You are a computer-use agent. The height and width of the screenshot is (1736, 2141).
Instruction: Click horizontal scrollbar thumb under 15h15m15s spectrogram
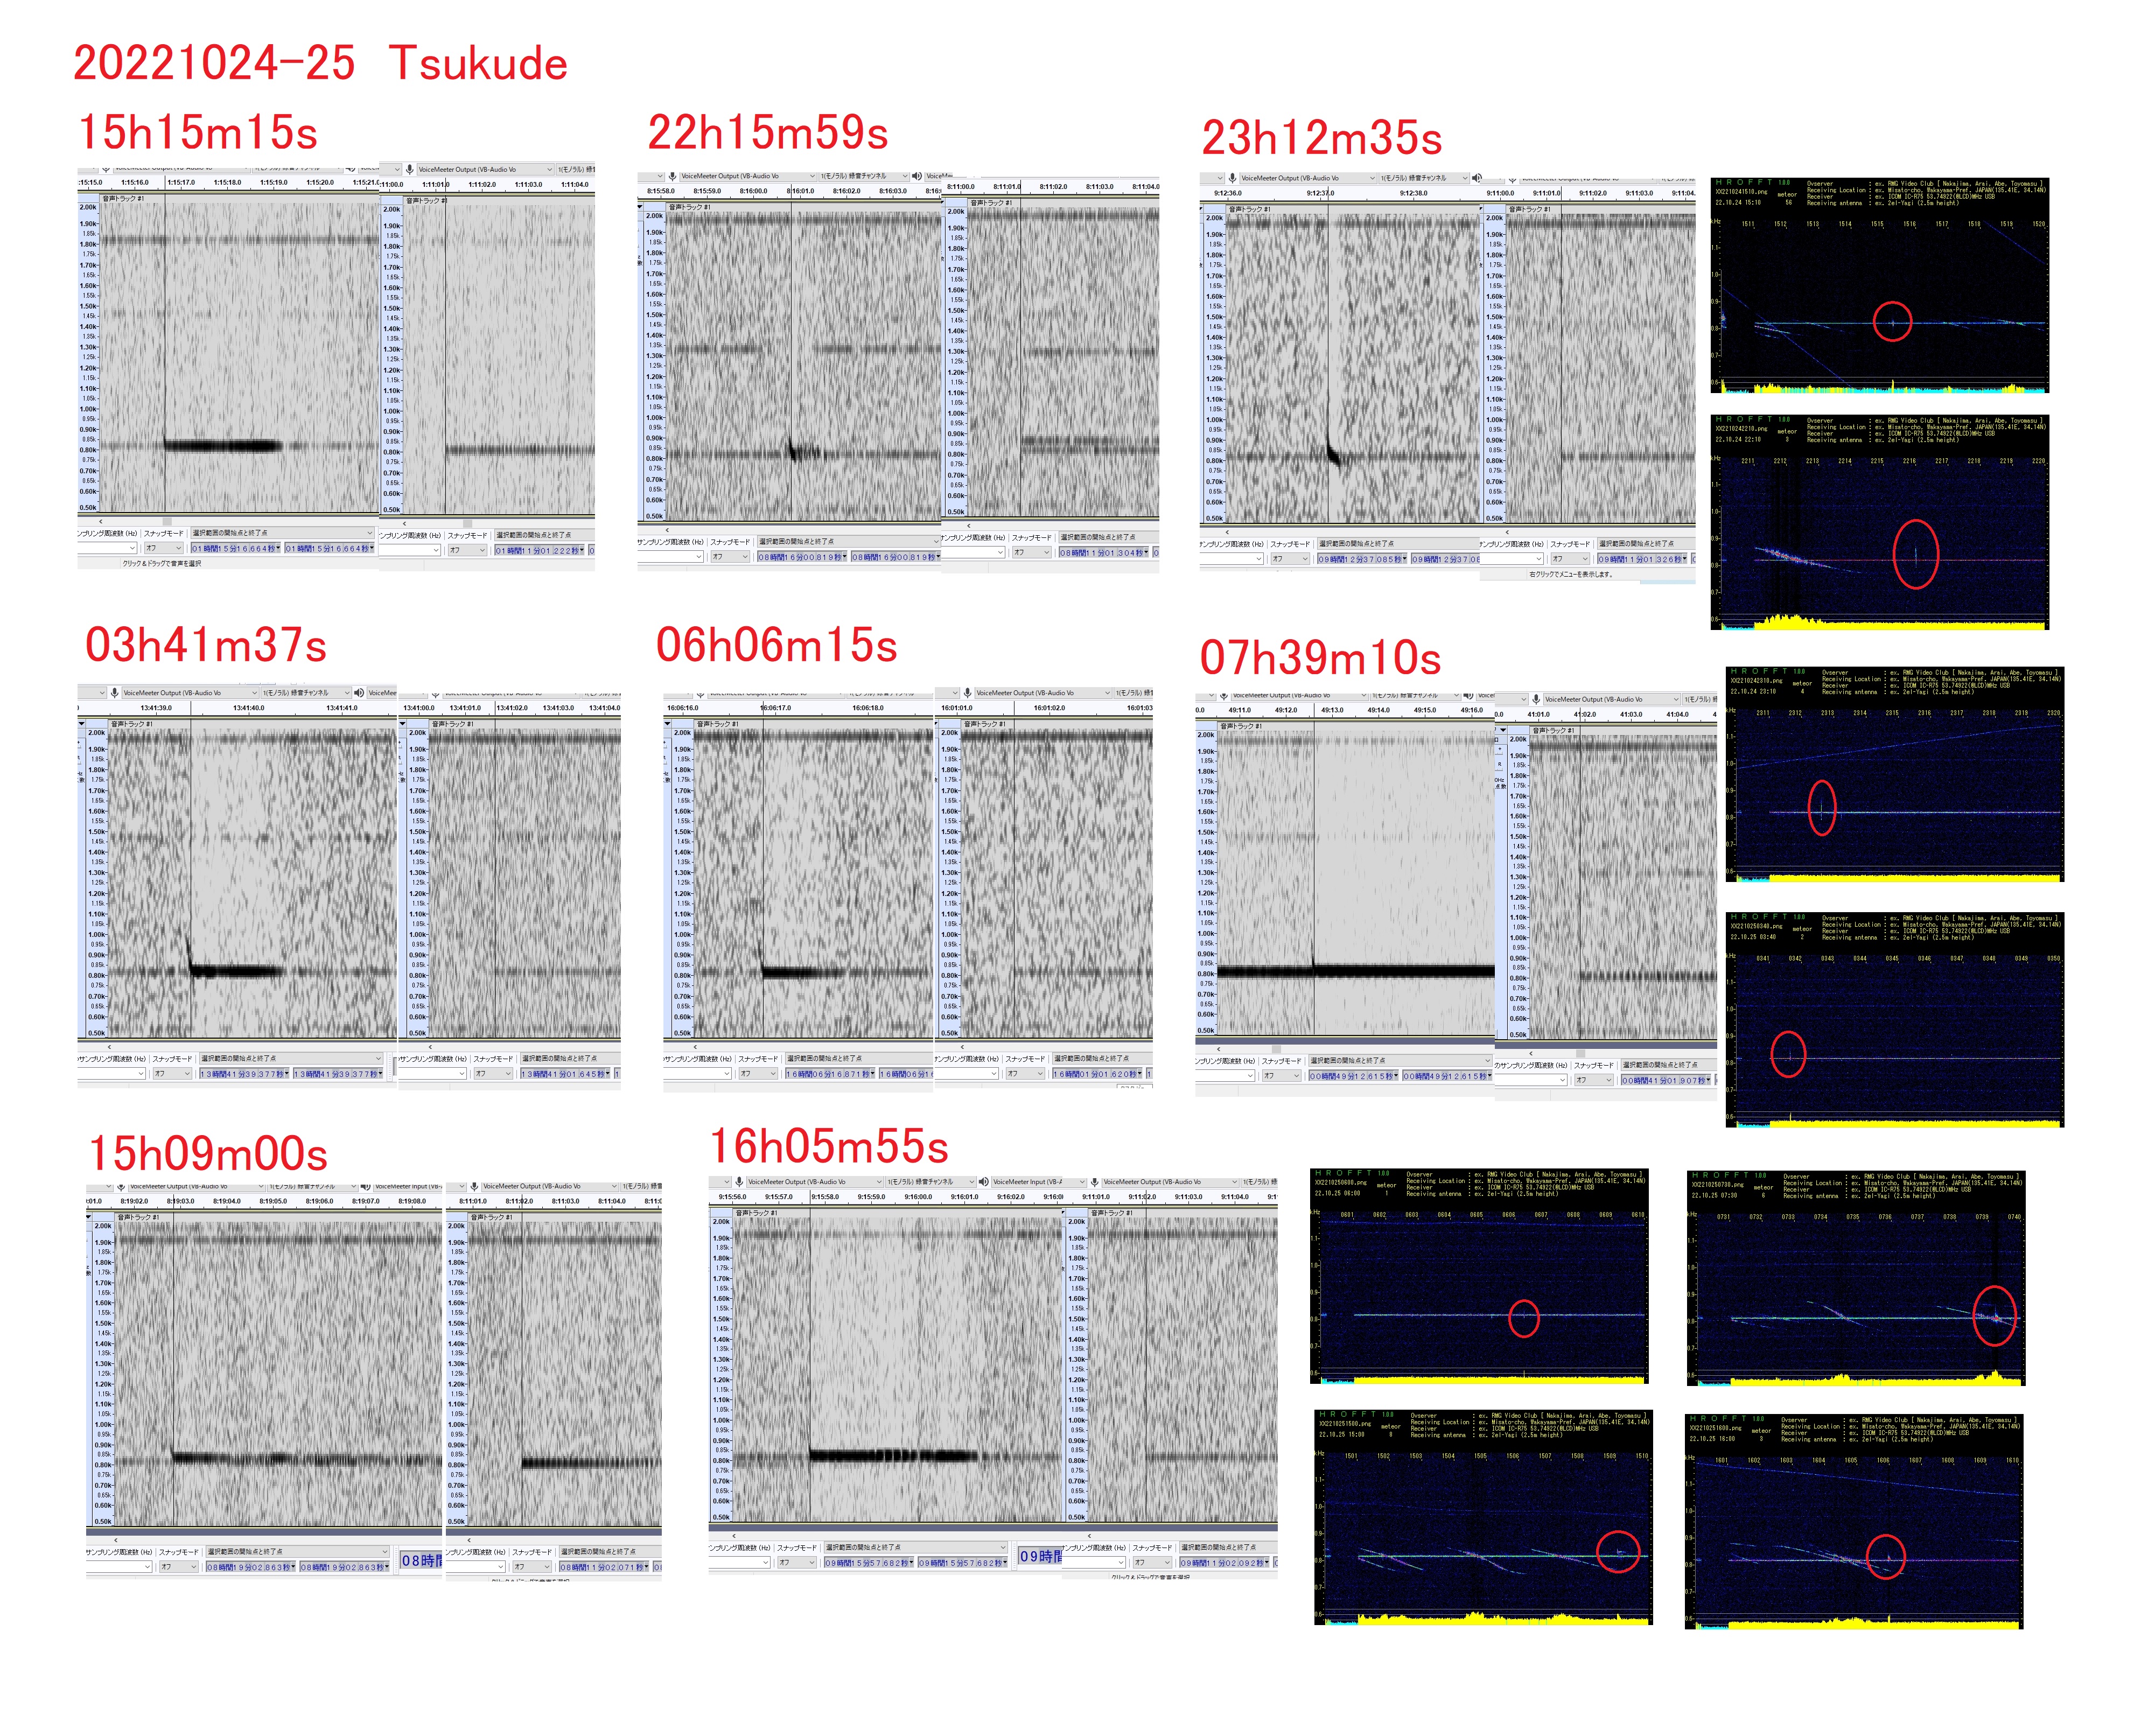click(166, 521)
